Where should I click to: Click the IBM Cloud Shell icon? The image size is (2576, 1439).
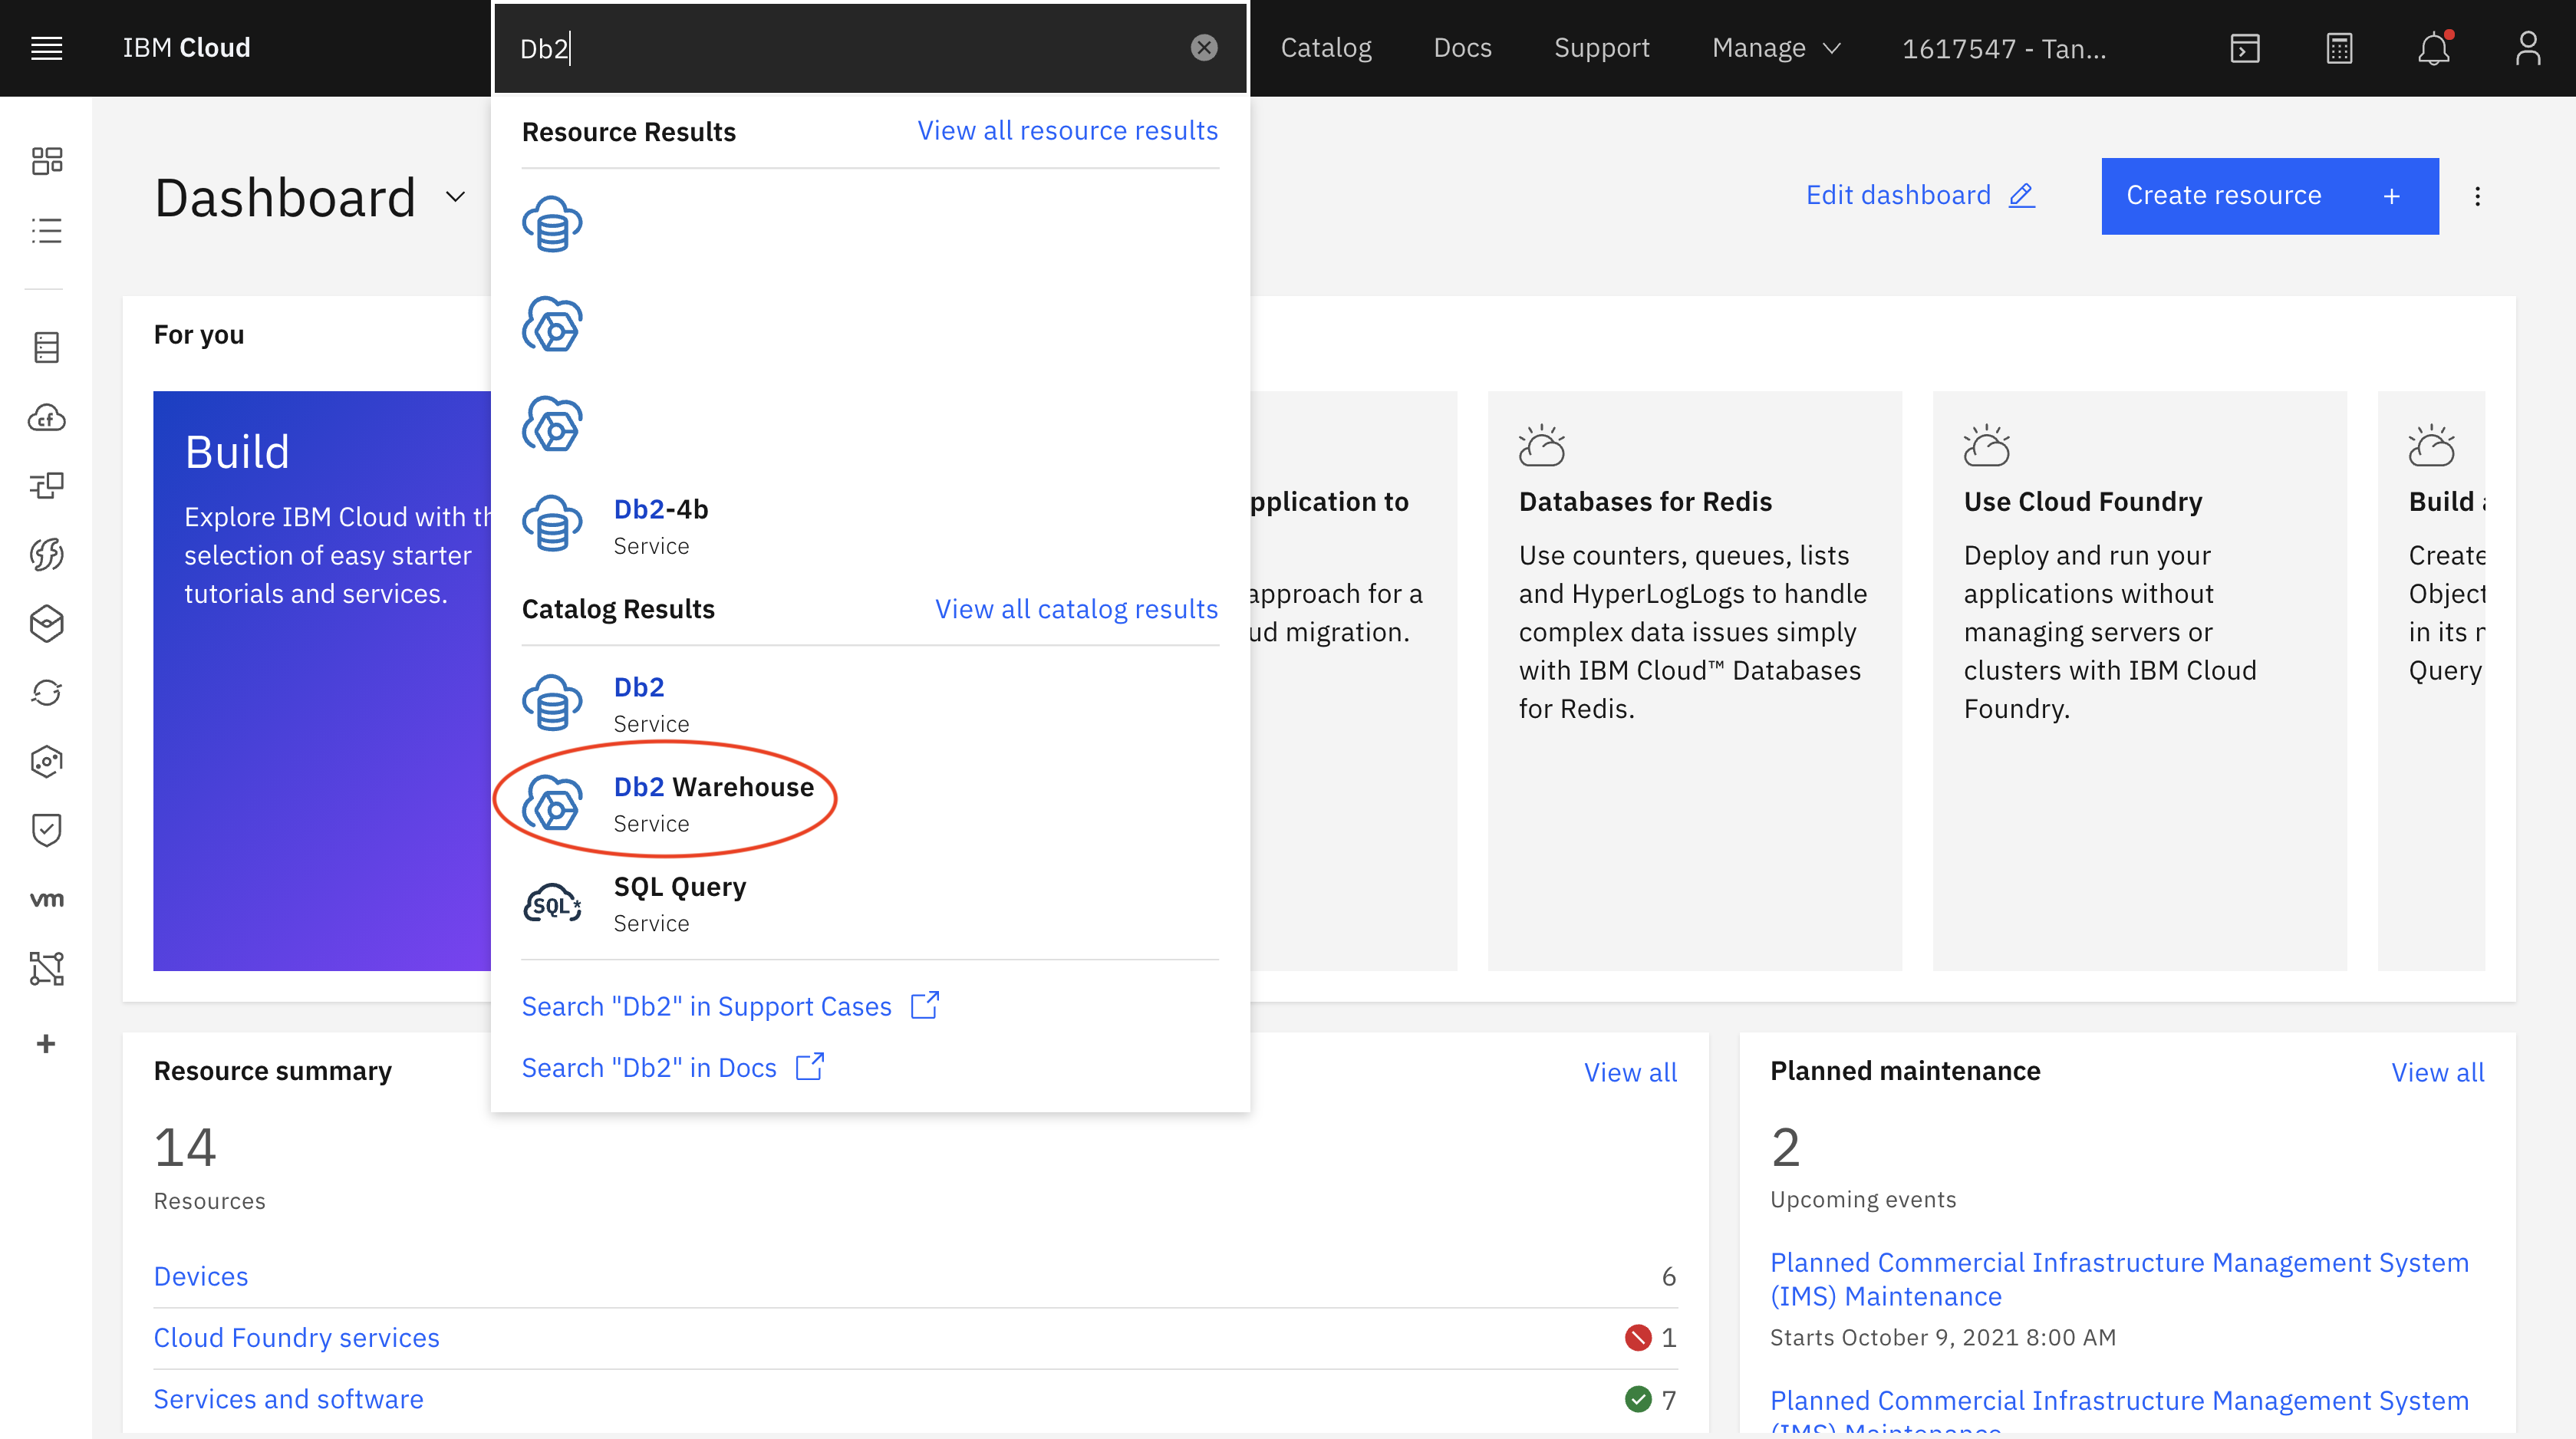pyautogui.click(x=2244, y=48)
